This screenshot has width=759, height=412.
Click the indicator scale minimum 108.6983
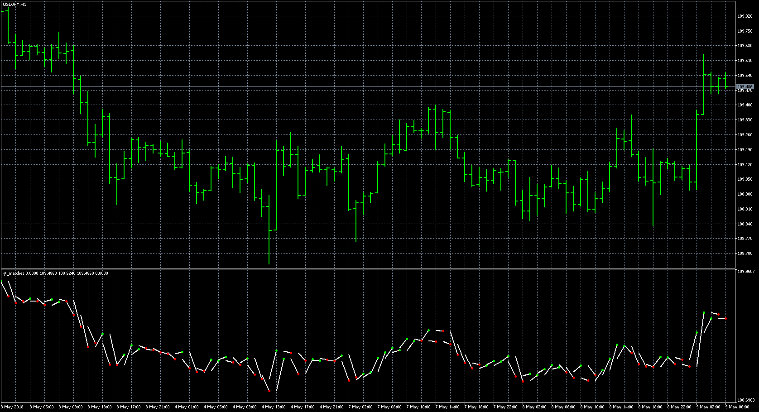click(746, 400)
